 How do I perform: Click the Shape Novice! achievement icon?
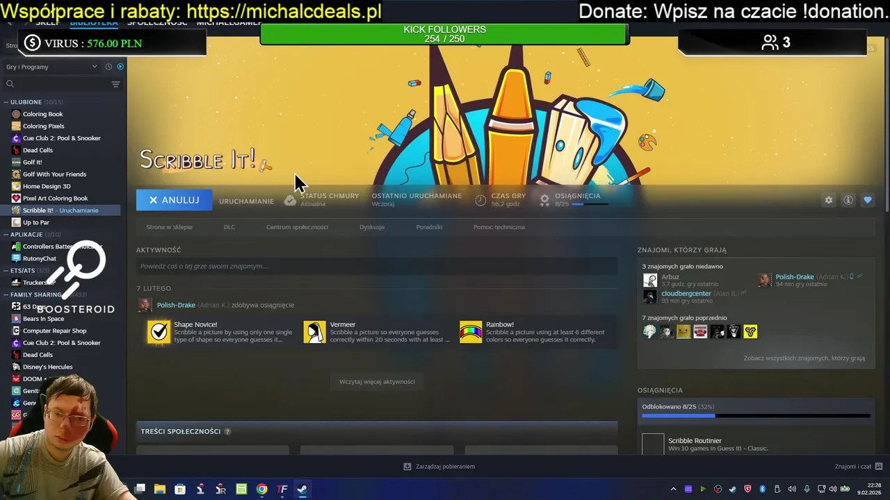click(159, 332)
